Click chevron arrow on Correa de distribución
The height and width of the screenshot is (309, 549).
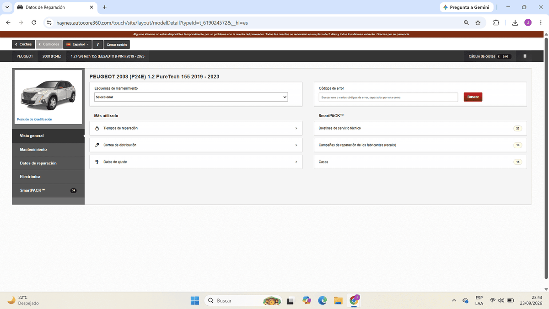(x=296, y=145)
